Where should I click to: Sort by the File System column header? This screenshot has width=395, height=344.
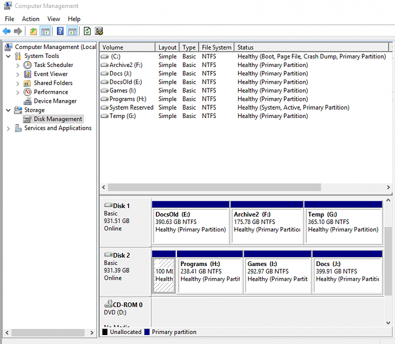(216, 47)
